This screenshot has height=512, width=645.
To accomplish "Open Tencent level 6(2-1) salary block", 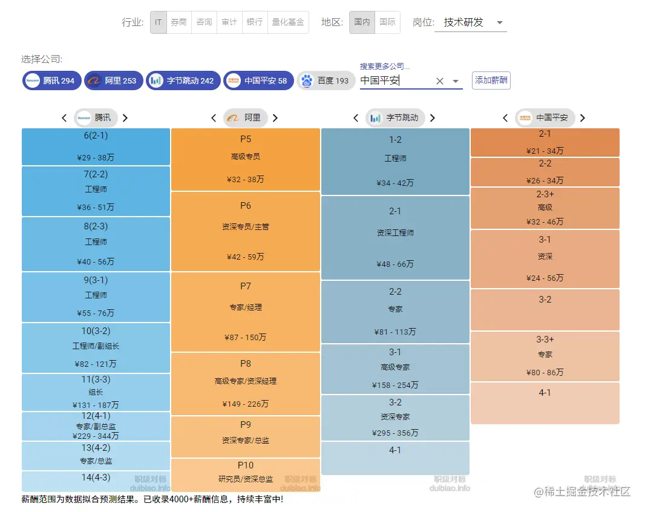I will click(x=96, y=146).
